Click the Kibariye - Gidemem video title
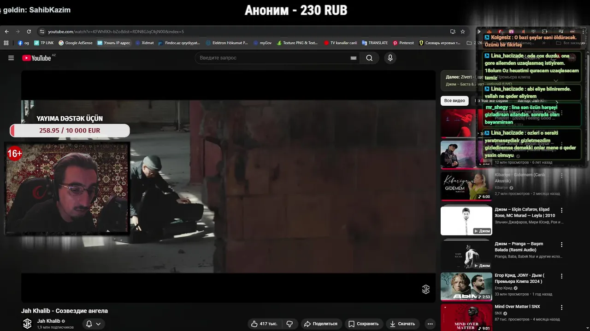The width and height of the screenshot is (590, 331). pyautogui.click(x=520, y=178)
